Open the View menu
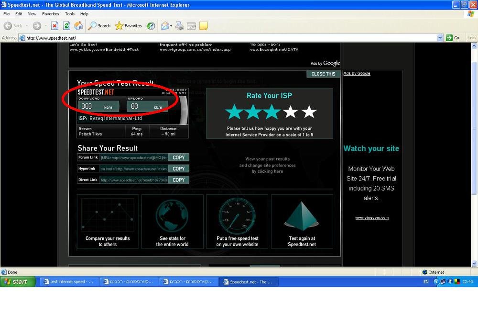Image resolution: width=478 pixels, height=316 pixels. (32, 14)
